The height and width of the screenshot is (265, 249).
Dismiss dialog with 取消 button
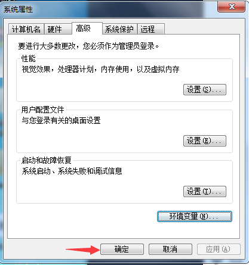pyautogui.click(x=170, y=249)
